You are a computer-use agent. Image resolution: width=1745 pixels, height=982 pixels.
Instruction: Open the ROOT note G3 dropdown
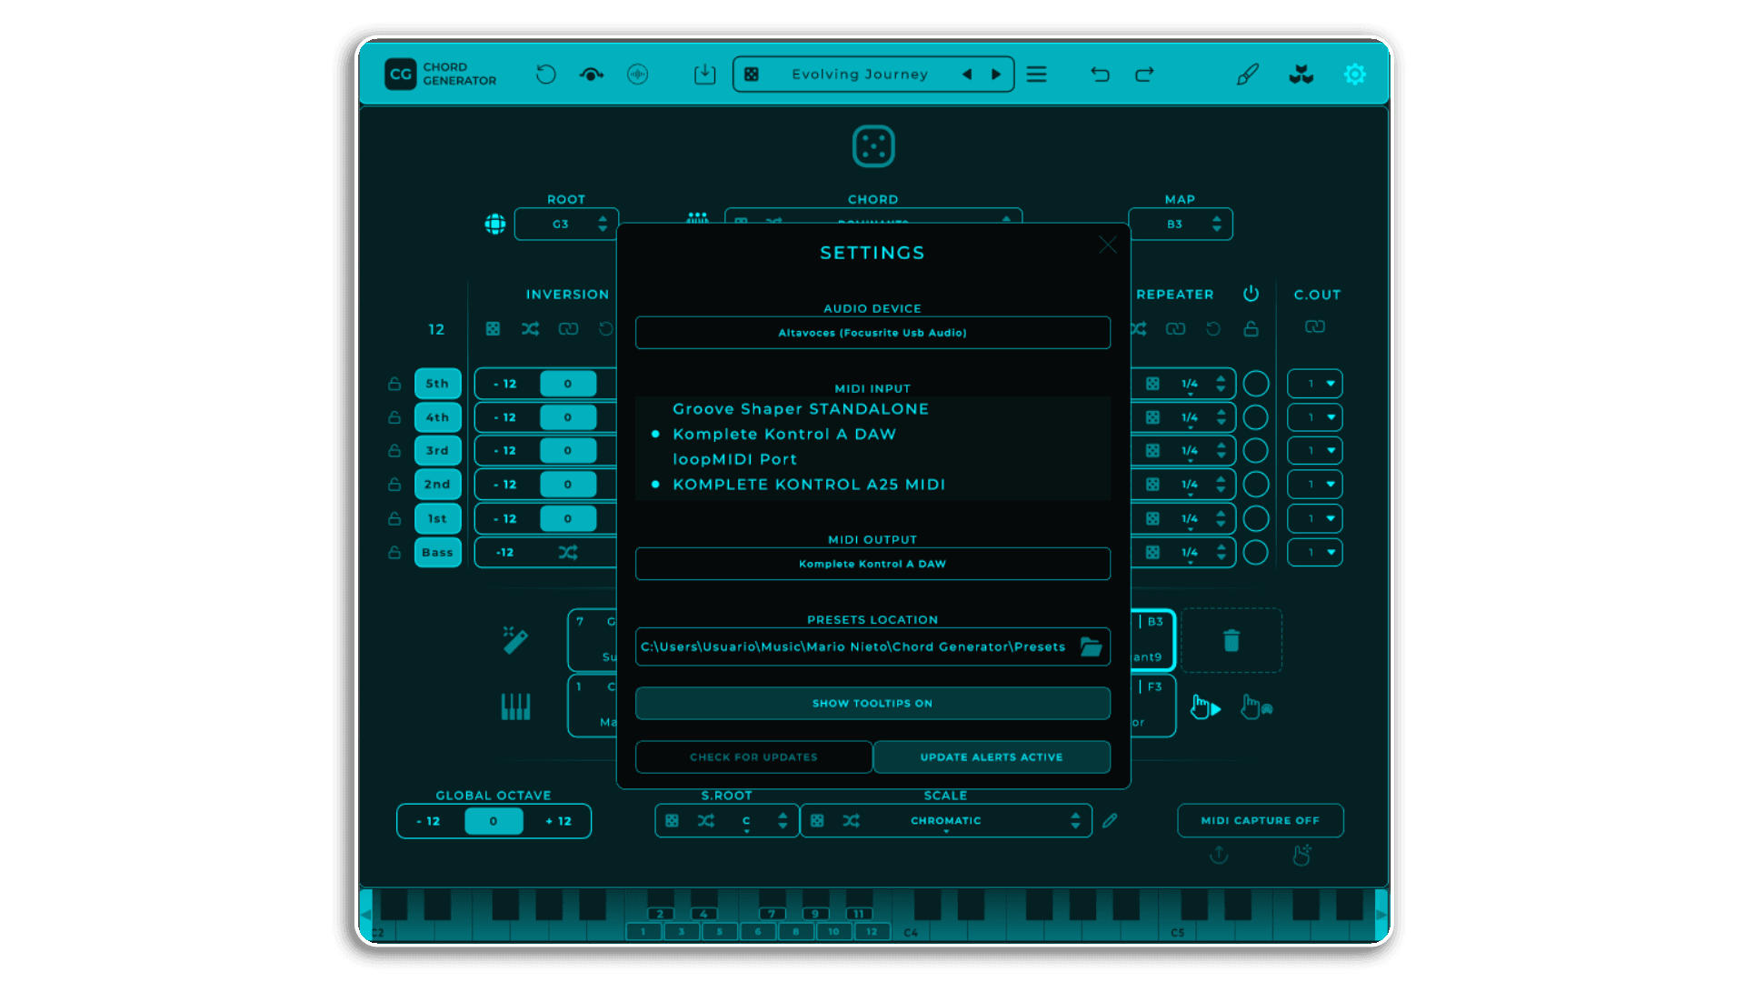point(566,224)
